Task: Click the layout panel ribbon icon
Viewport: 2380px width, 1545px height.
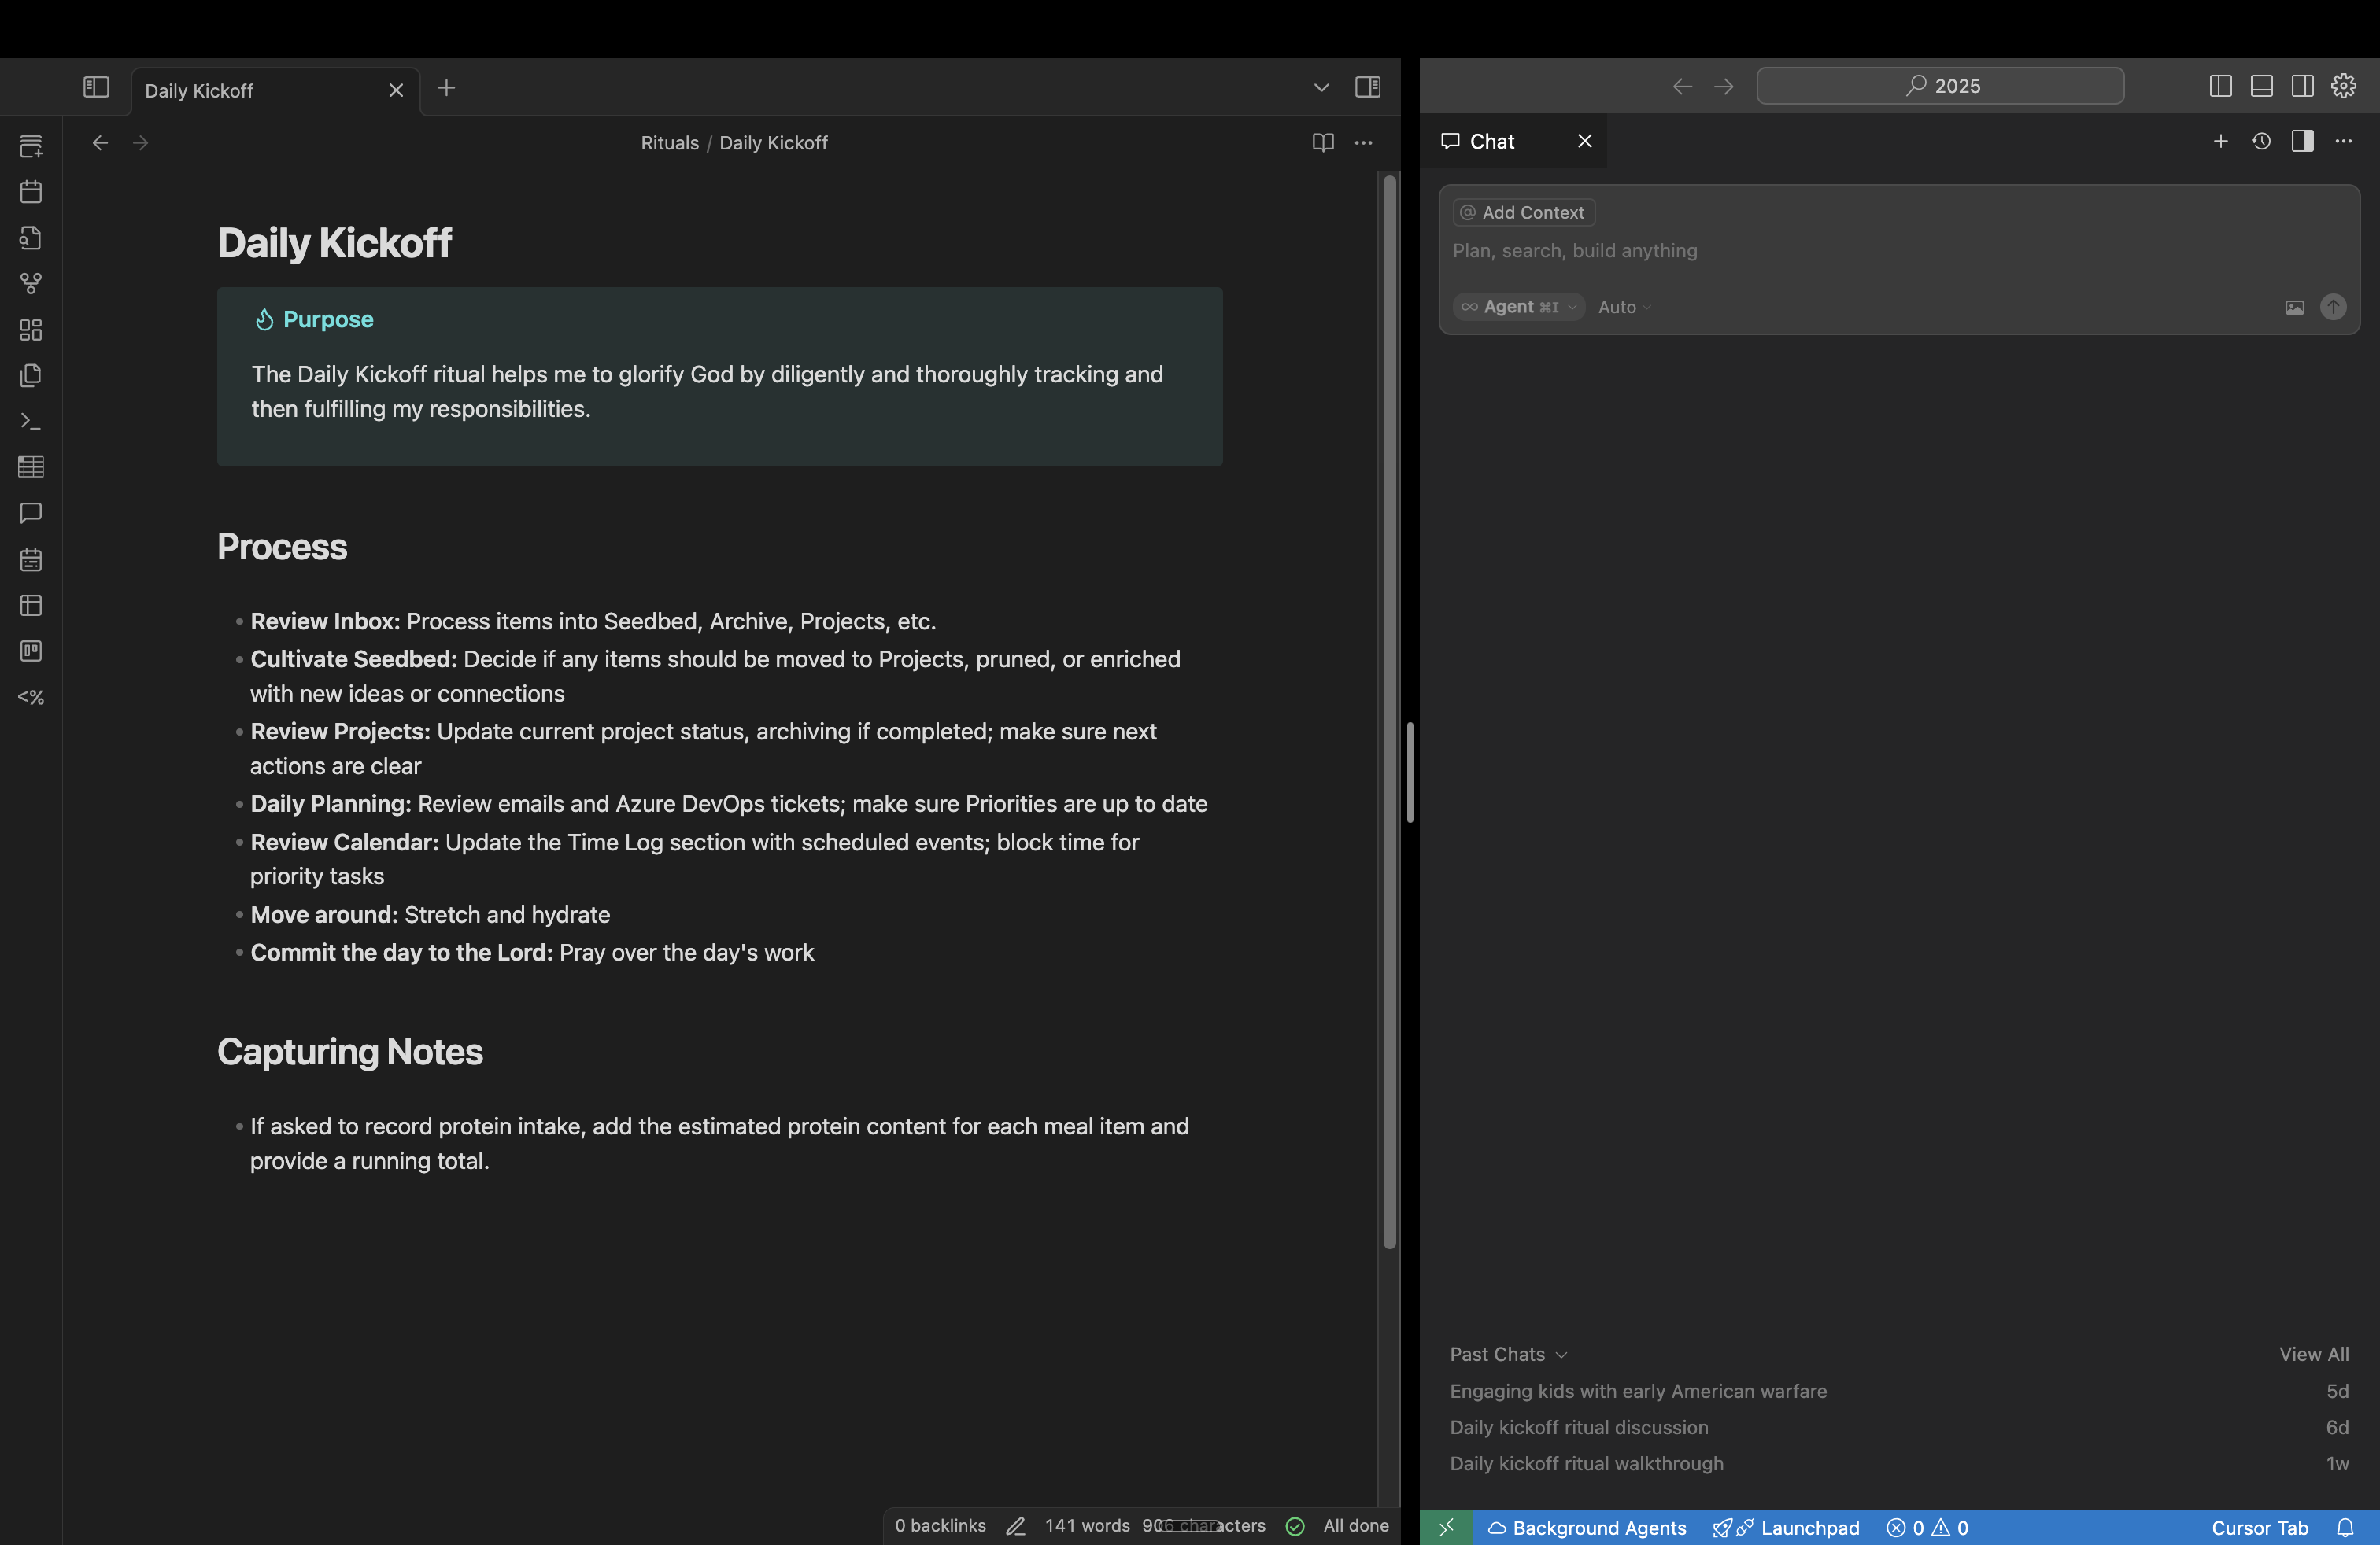Action: pyautogui.click(x=31, y=605)
